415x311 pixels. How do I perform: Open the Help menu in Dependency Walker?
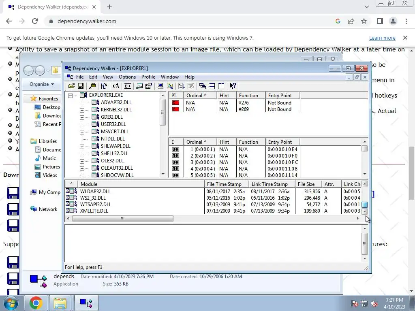pos(190,77)
